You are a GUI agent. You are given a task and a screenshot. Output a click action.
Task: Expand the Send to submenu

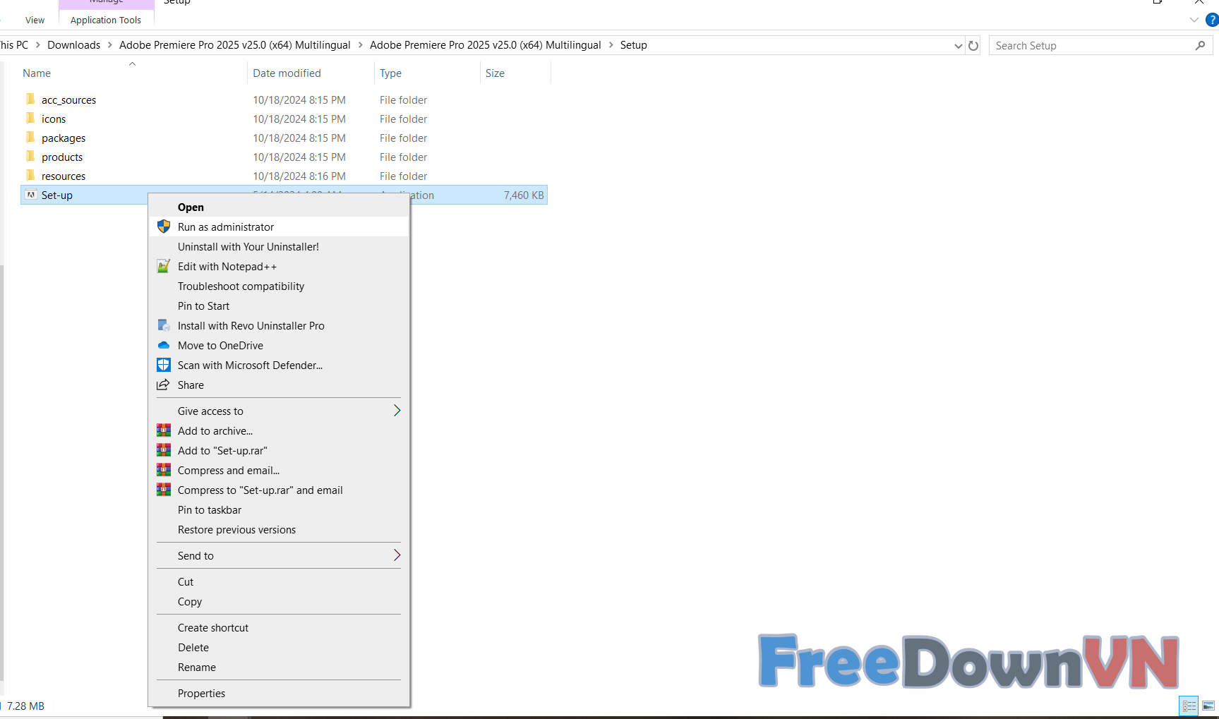(397, 555)
